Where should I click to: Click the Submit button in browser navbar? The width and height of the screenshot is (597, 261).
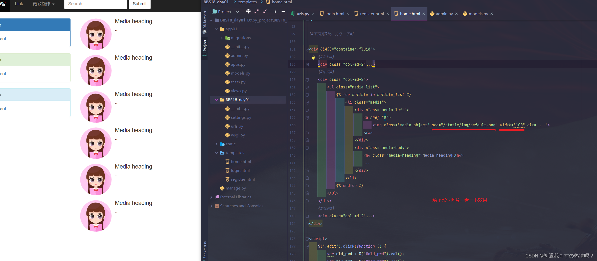(140, 4)
